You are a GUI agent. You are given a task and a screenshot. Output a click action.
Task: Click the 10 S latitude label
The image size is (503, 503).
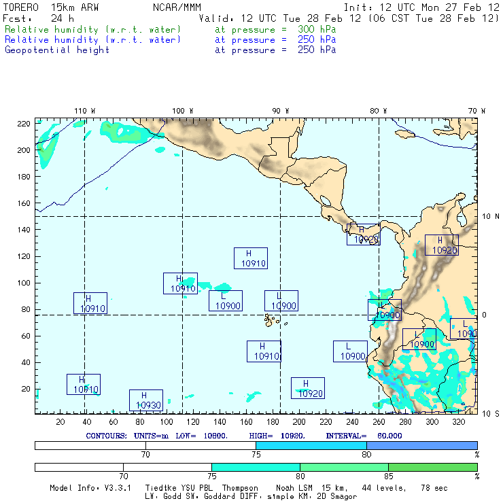[491, 413]
